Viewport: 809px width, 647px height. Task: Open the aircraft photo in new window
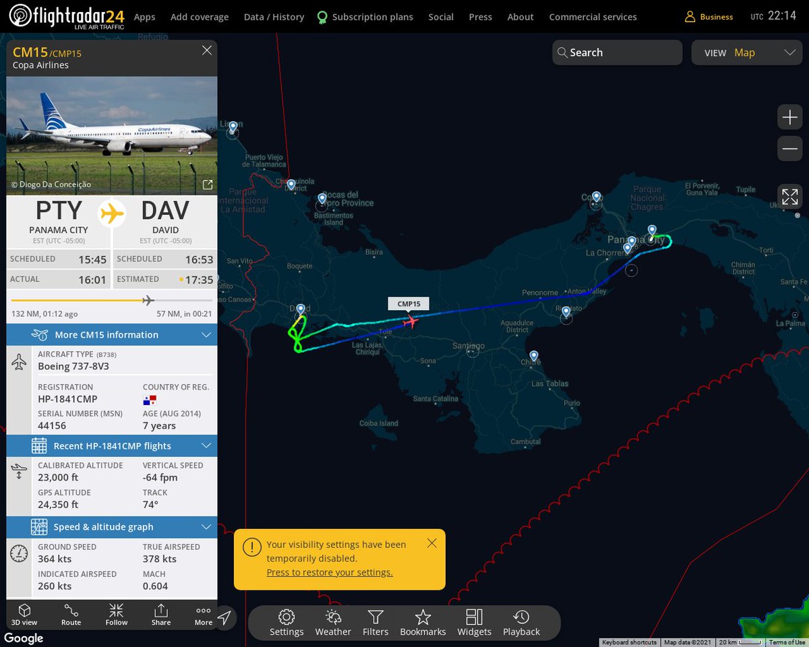click(208, 185)
